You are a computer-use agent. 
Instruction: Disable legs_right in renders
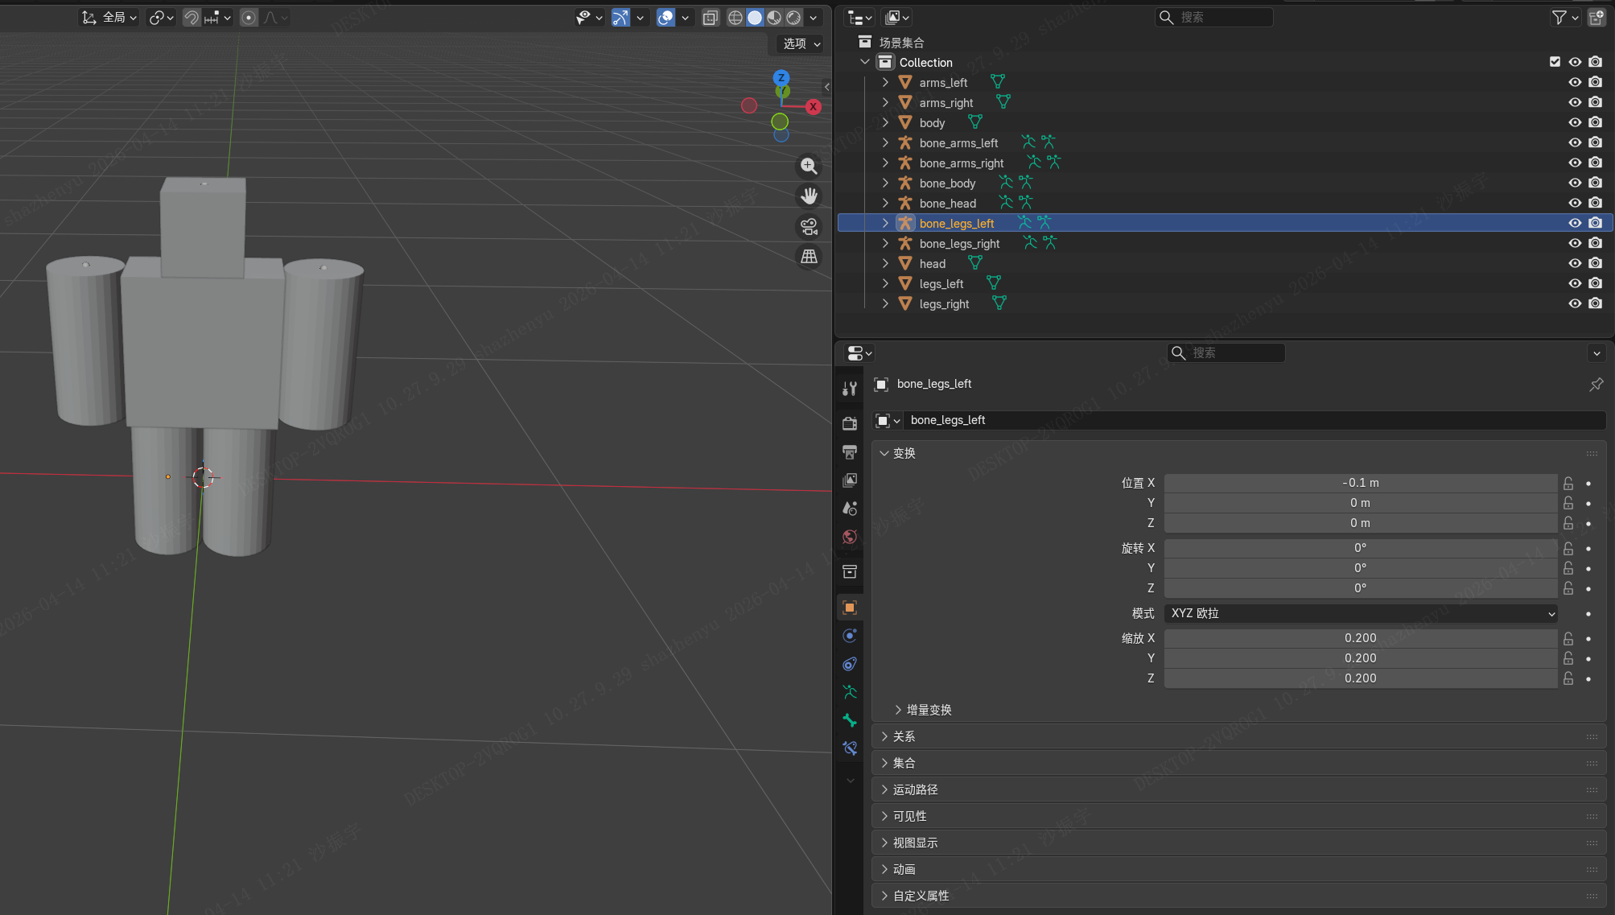click(x=1595, y=303)
